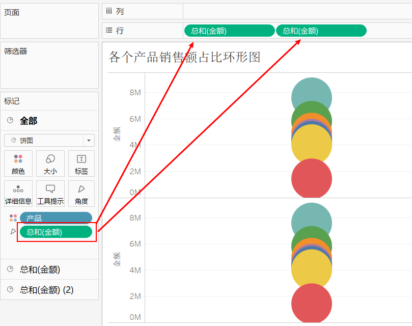
Task: Click the color dots icon beside 产品 pill
Action: [x=13, y=218]
